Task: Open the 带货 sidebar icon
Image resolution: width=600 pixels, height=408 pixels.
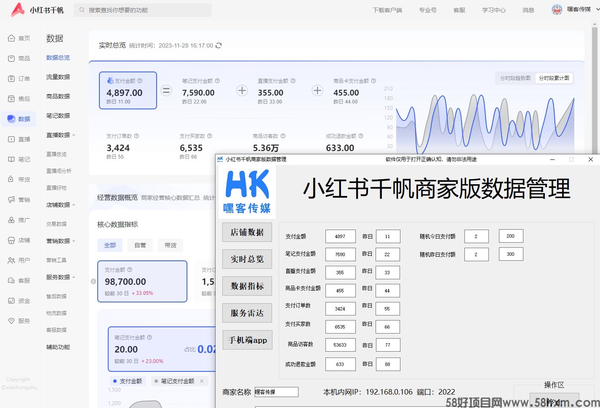Action: click(x=11, y=180)
